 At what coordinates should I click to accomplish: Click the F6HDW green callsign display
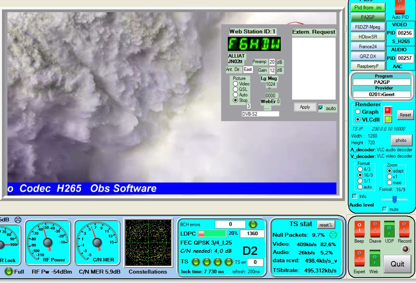pyautogui.click(x=254, y=44)
